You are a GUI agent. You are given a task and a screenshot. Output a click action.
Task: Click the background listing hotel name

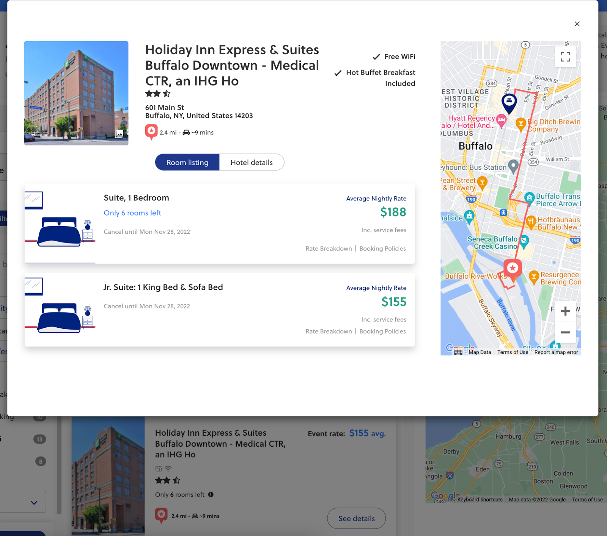point(220,444)
